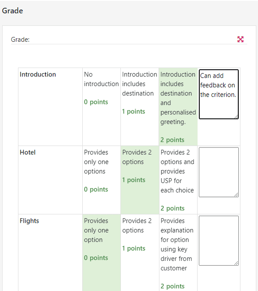Click the Grade section heading
258x291 pixels.
click(12, 11)
